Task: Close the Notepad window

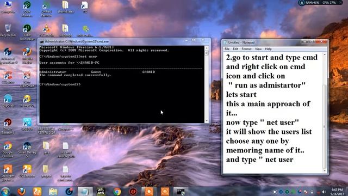Action: [x=321, y=41]
